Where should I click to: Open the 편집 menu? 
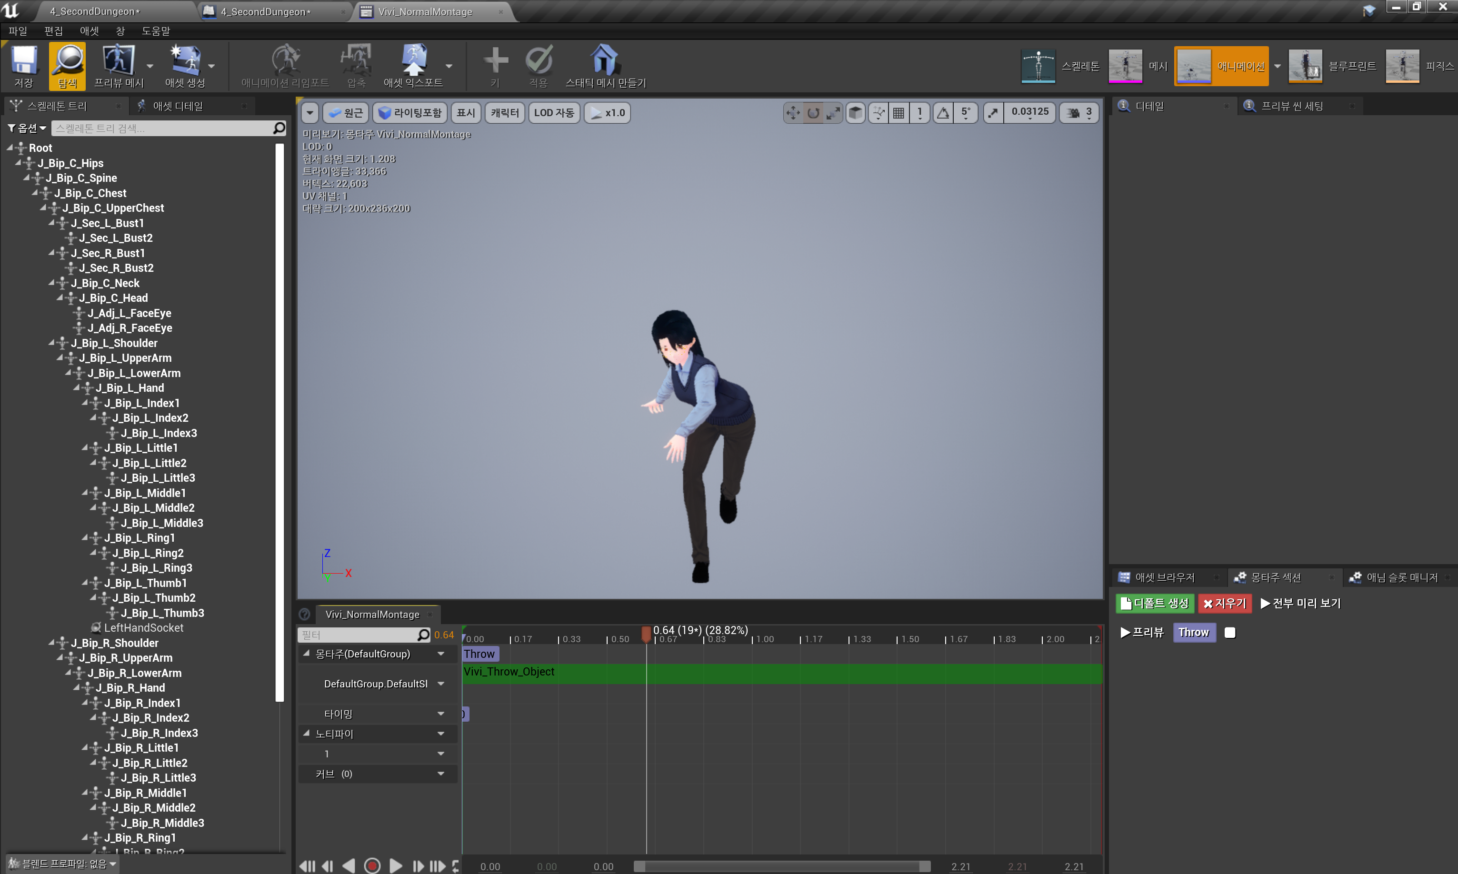coord(54,30)
